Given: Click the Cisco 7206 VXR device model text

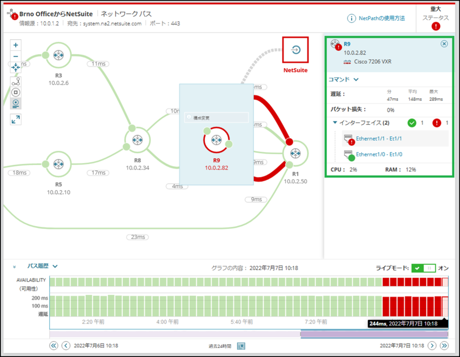Looking at the screenshot, I should point(372,62).
